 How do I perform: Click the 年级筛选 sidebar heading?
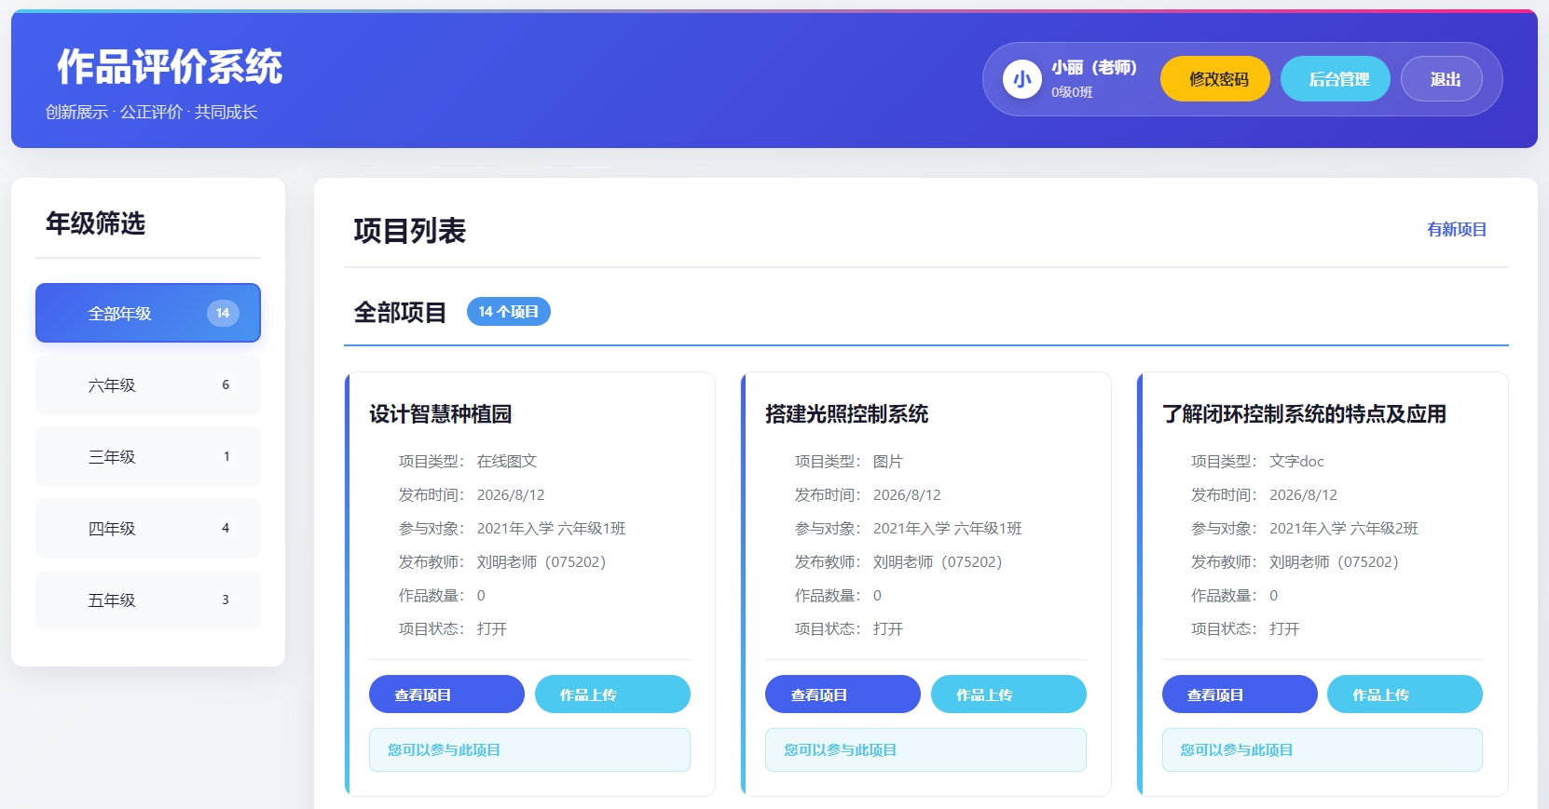click(x=96, y=223)
